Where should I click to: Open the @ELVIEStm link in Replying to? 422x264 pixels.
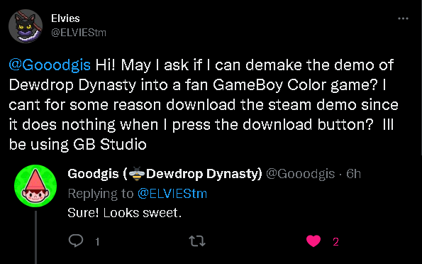coord(172,194)
